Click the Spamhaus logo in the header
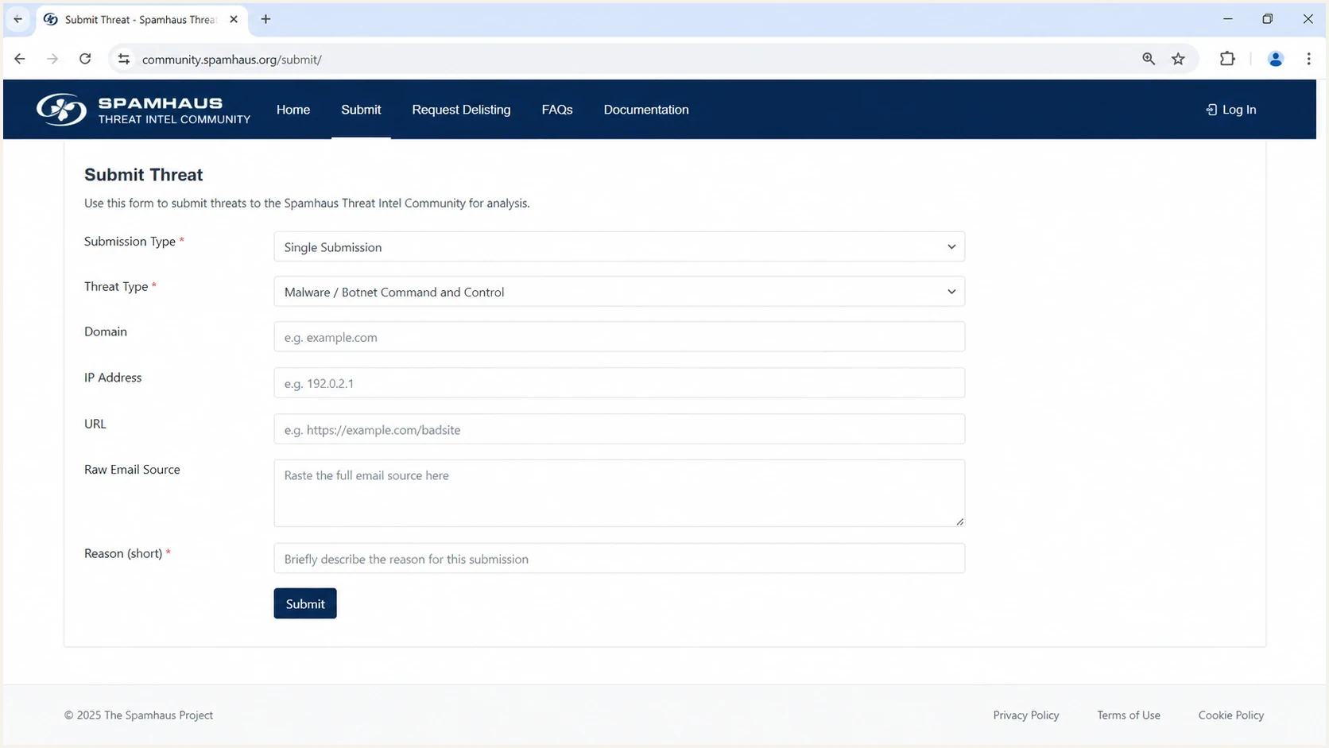 [x=143, y=110]
